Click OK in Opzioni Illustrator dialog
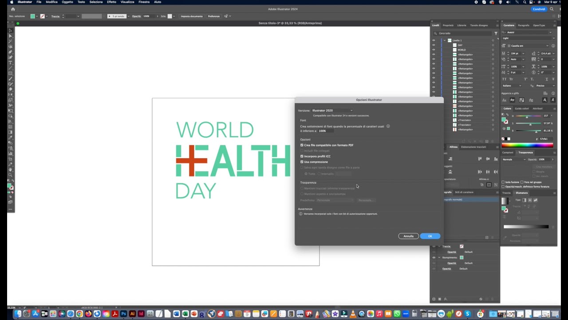The image size is (568, 320). pos(430,236)
